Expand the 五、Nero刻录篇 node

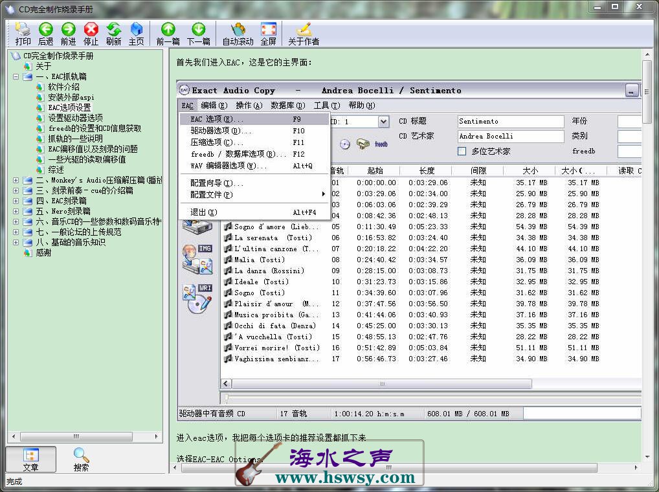coord(16,211)
